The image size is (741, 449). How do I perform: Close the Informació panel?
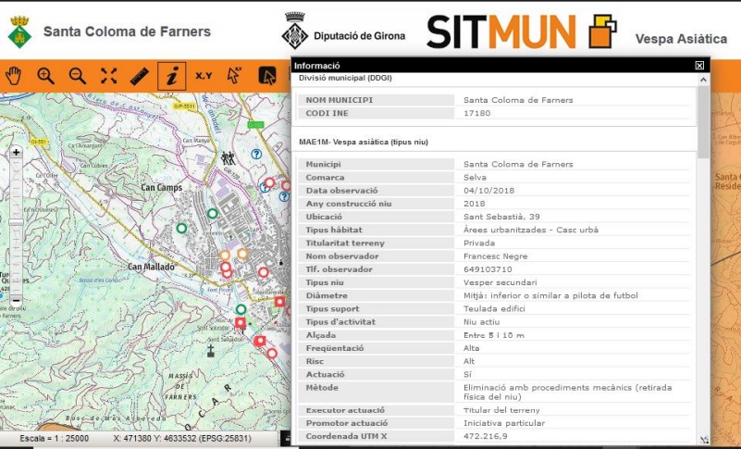click(x=699, y=66)
